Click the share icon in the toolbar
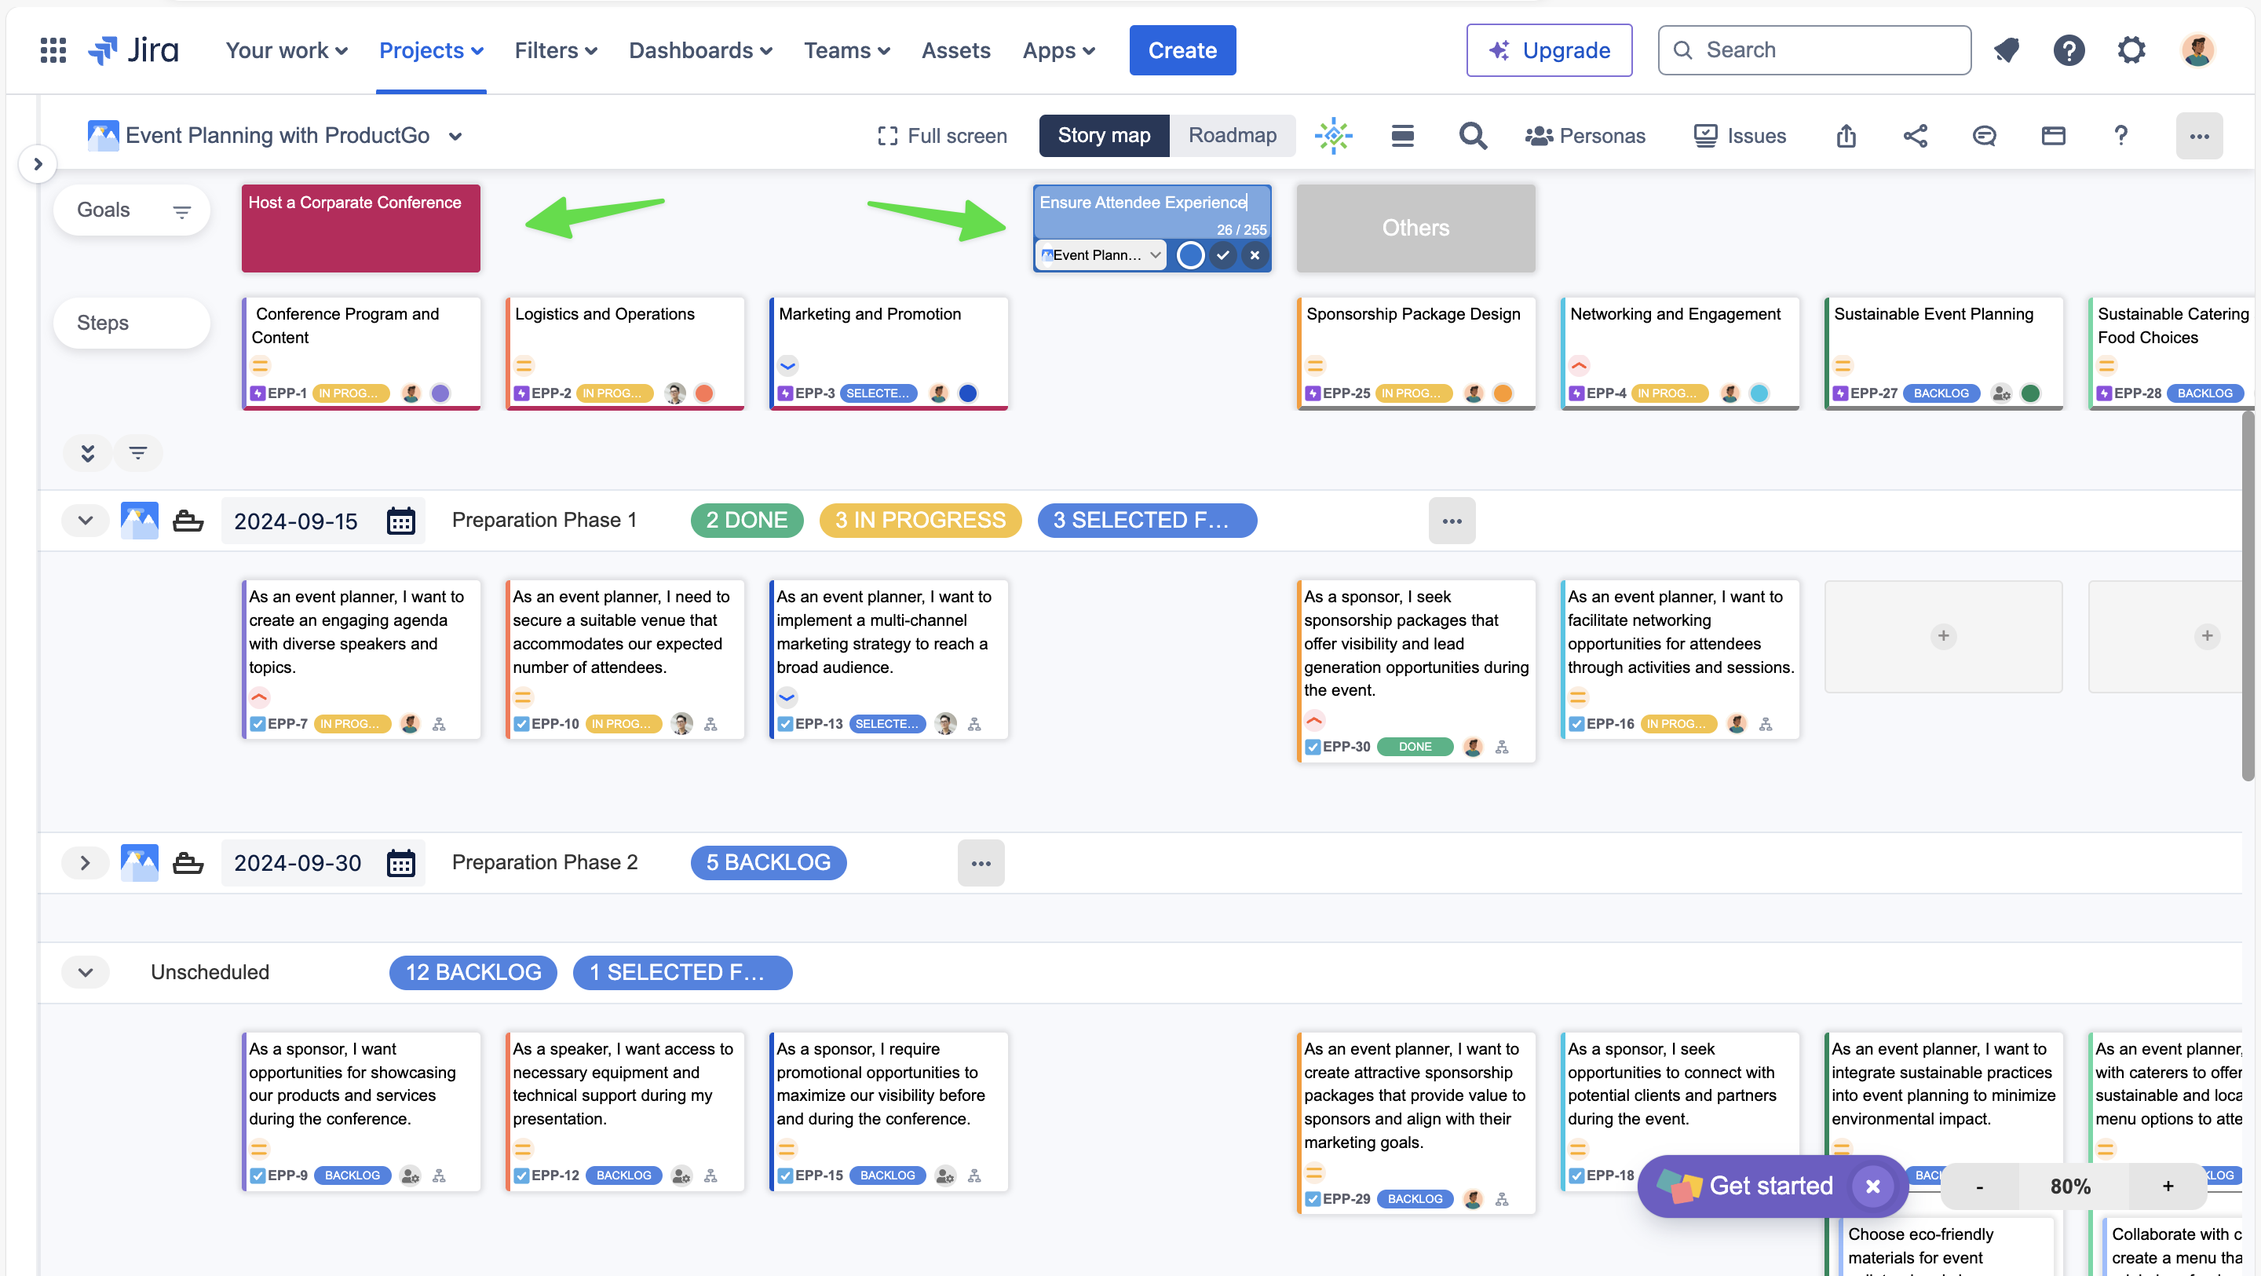This screenshot has width=2261, height=1276. tap(1916, 135)
